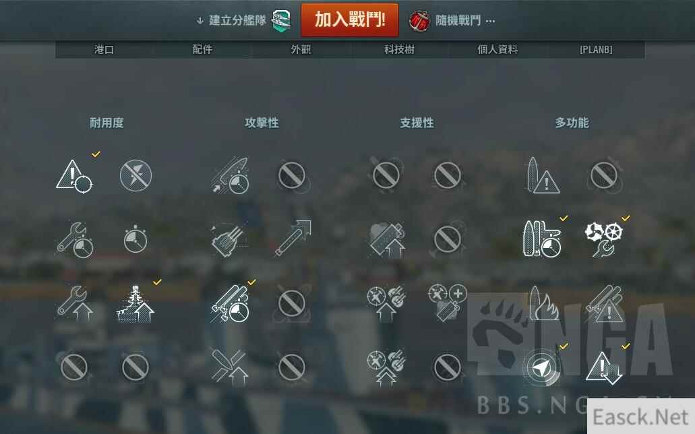Switch to the 科技樹 tab
The width and height of the screenshot is (695, 434).
[x=399, y=50]
